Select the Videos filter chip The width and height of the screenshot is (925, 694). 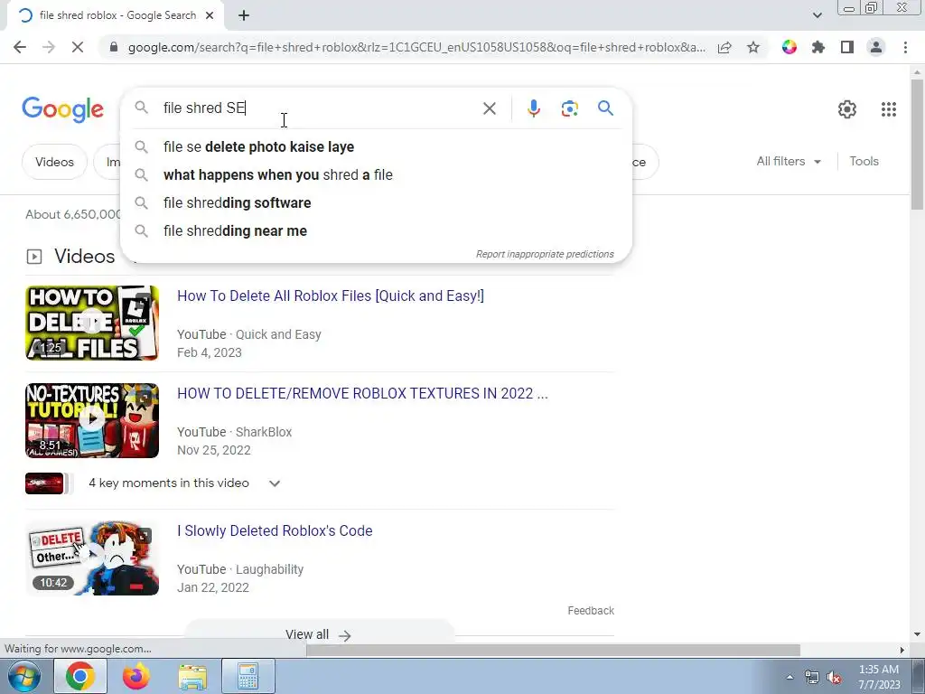click(x=54, y=162)
